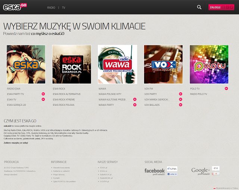Viewport: 239px width, 190px height.
Task: Open Kontakt footer link
Action: 56,178
